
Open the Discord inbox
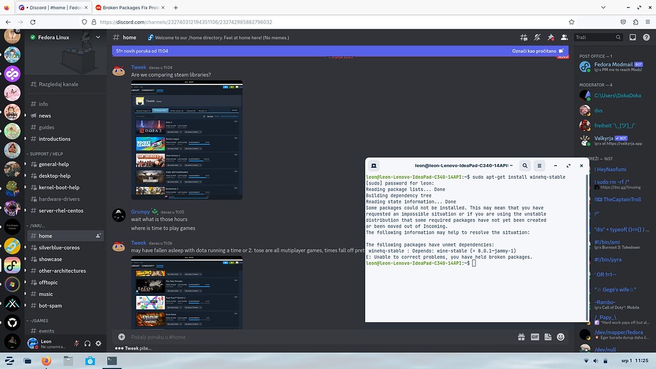tap(633, 37)
